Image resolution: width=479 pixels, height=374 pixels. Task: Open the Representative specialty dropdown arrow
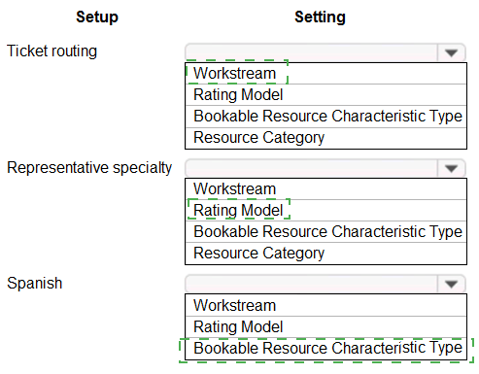point(451,168)
